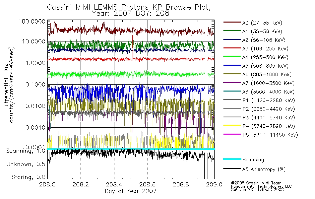This screenshot has height=199, width=315.
Task: Click the A8 (3500-4000 KeV) legend label
Action: tap(268, 92)
